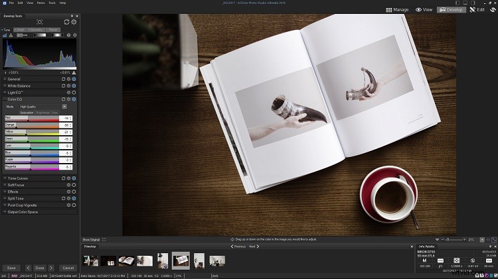The height and width of the screenshot is (279, 498).
Task: Click fullscreen icon next to Show Original
Action: (104, 240)
